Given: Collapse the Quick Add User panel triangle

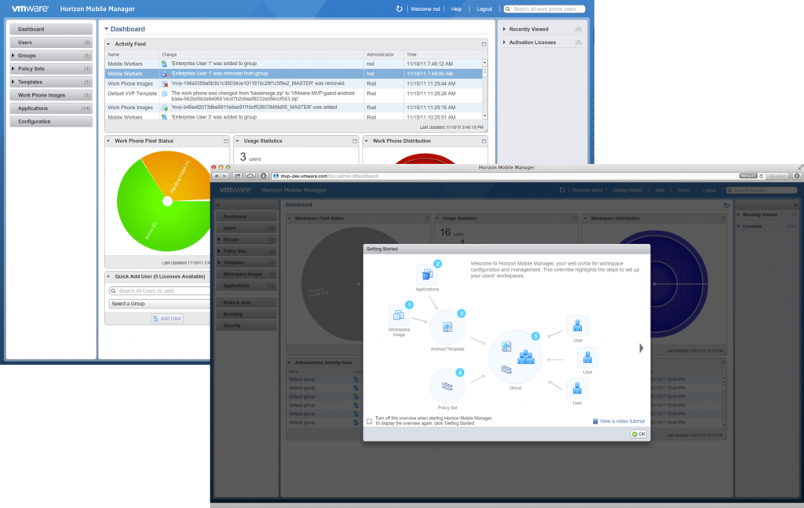Looking at the screenshot, I should (x=108, y=276).
